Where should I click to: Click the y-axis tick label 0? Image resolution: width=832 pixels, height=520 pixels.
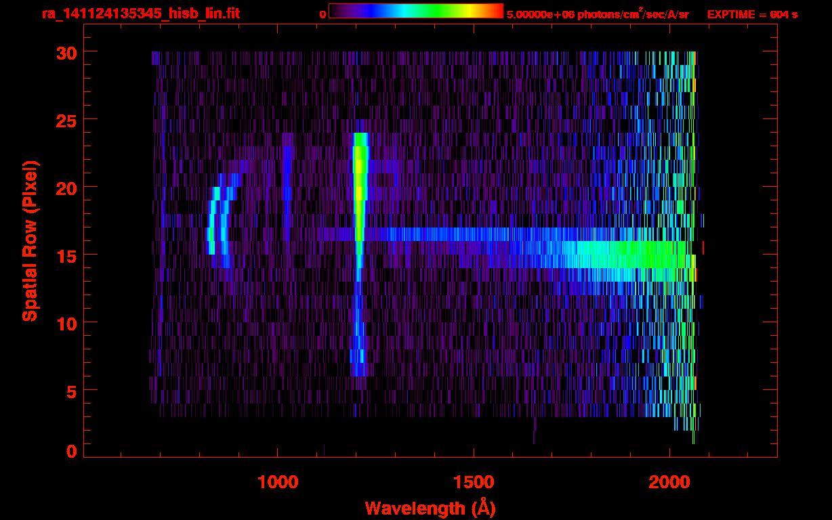(70, 451)
